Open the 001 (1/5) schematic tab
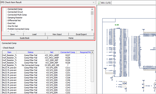Screen dimensions: 156x94 click(x=104, y=3)
